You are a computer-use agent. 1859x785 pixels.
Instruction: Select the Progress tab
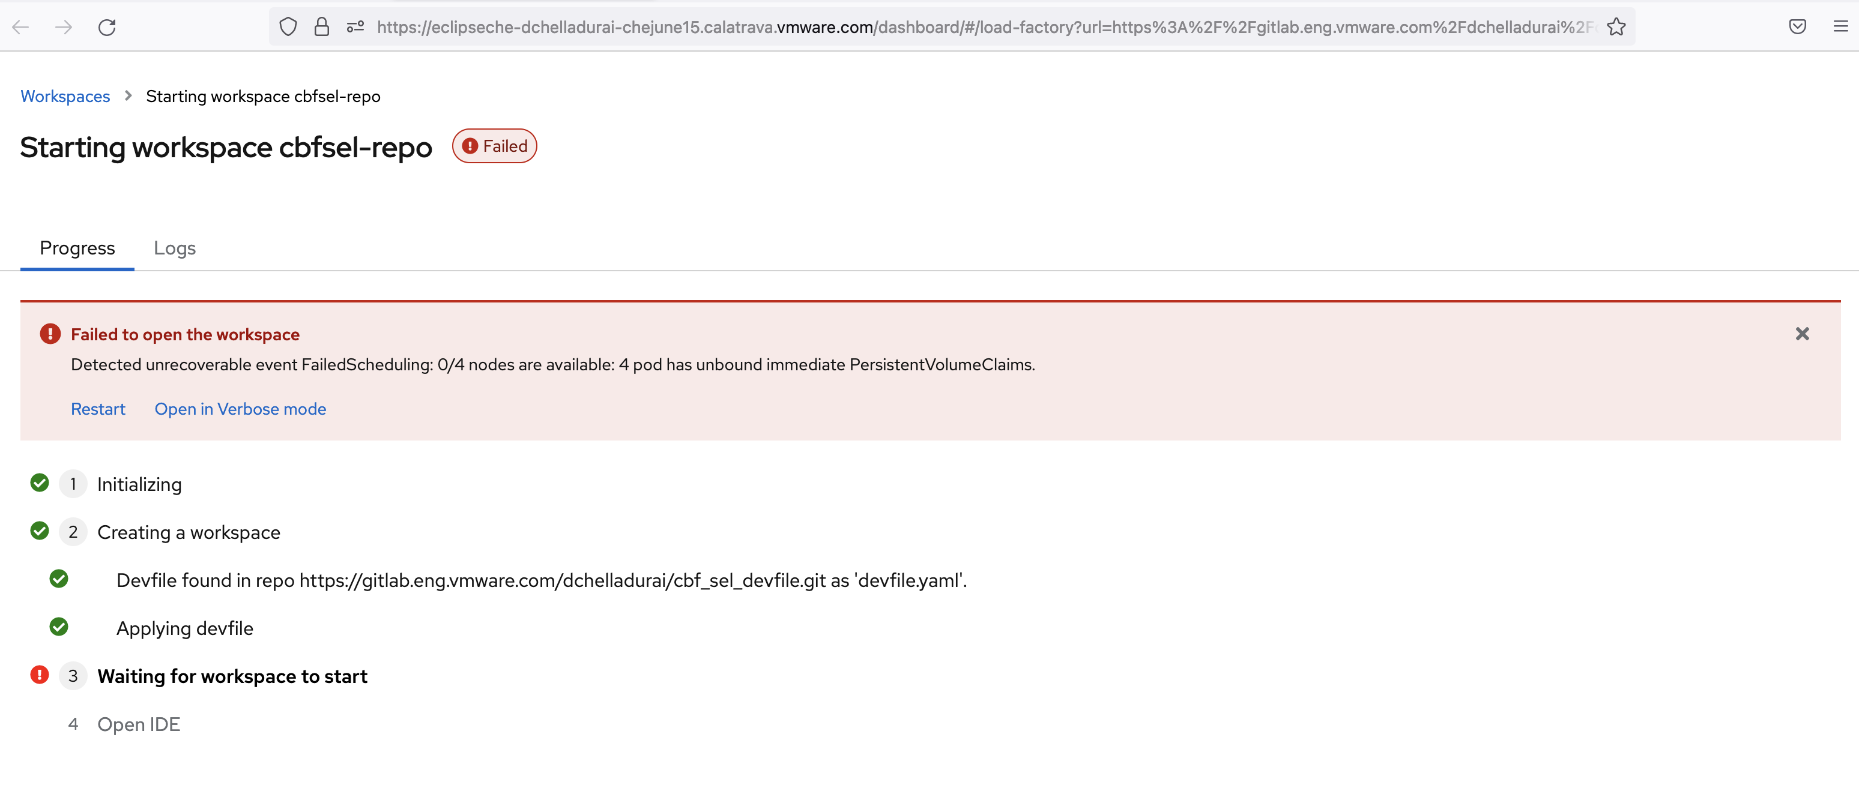(x=77, y=248)
